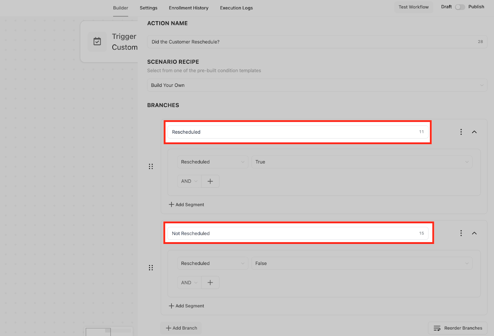The width and height of the screenshot is (494, 336).
Task: Click the Not Rescheduled branch name field
Action: (298, 233)
